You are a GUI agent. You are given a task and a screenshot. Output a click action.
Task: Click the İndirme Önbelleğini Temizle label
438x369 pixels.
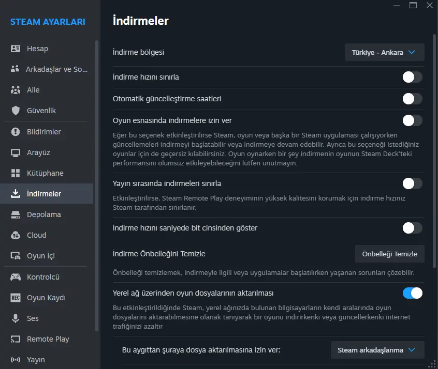click(x=159, y=254)
